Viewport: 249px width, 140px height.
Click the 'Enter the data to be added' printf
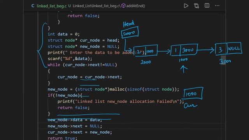click(97, 52)
